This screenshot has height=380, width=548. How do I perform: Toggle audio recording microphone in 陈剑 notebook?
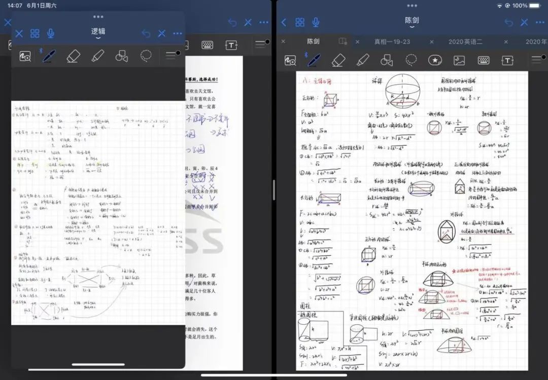(316, 22)
